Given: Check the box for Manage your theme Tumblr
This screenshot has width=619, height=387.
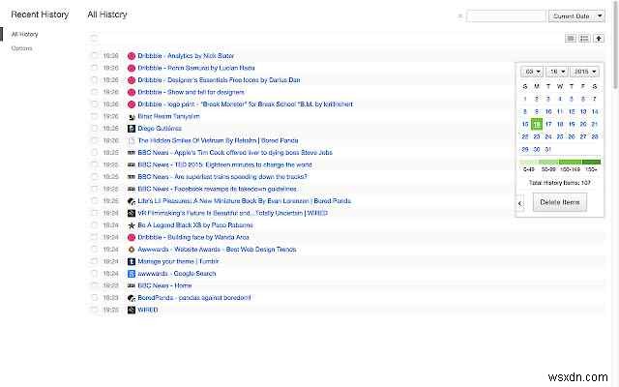Looking at the screenshot, I should (94, 261).
